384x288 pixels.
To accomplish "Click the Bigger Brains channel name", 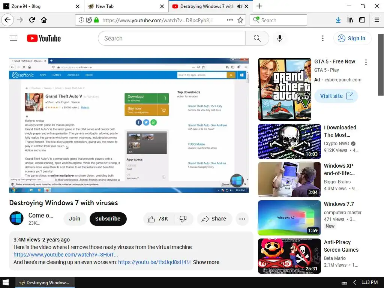I will tap(337, 182).
